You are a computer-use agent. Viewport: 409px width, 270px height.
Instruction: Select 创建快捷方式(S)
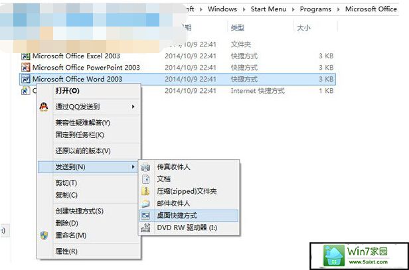(89, 211)
